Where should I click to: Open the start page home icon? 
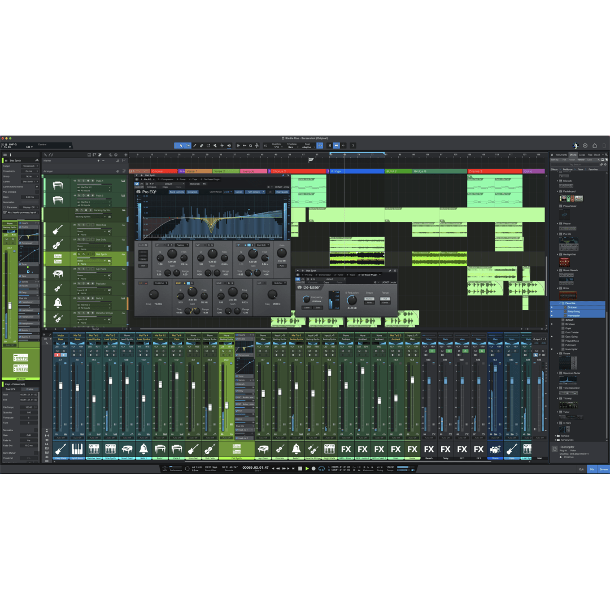click(594, 146)
